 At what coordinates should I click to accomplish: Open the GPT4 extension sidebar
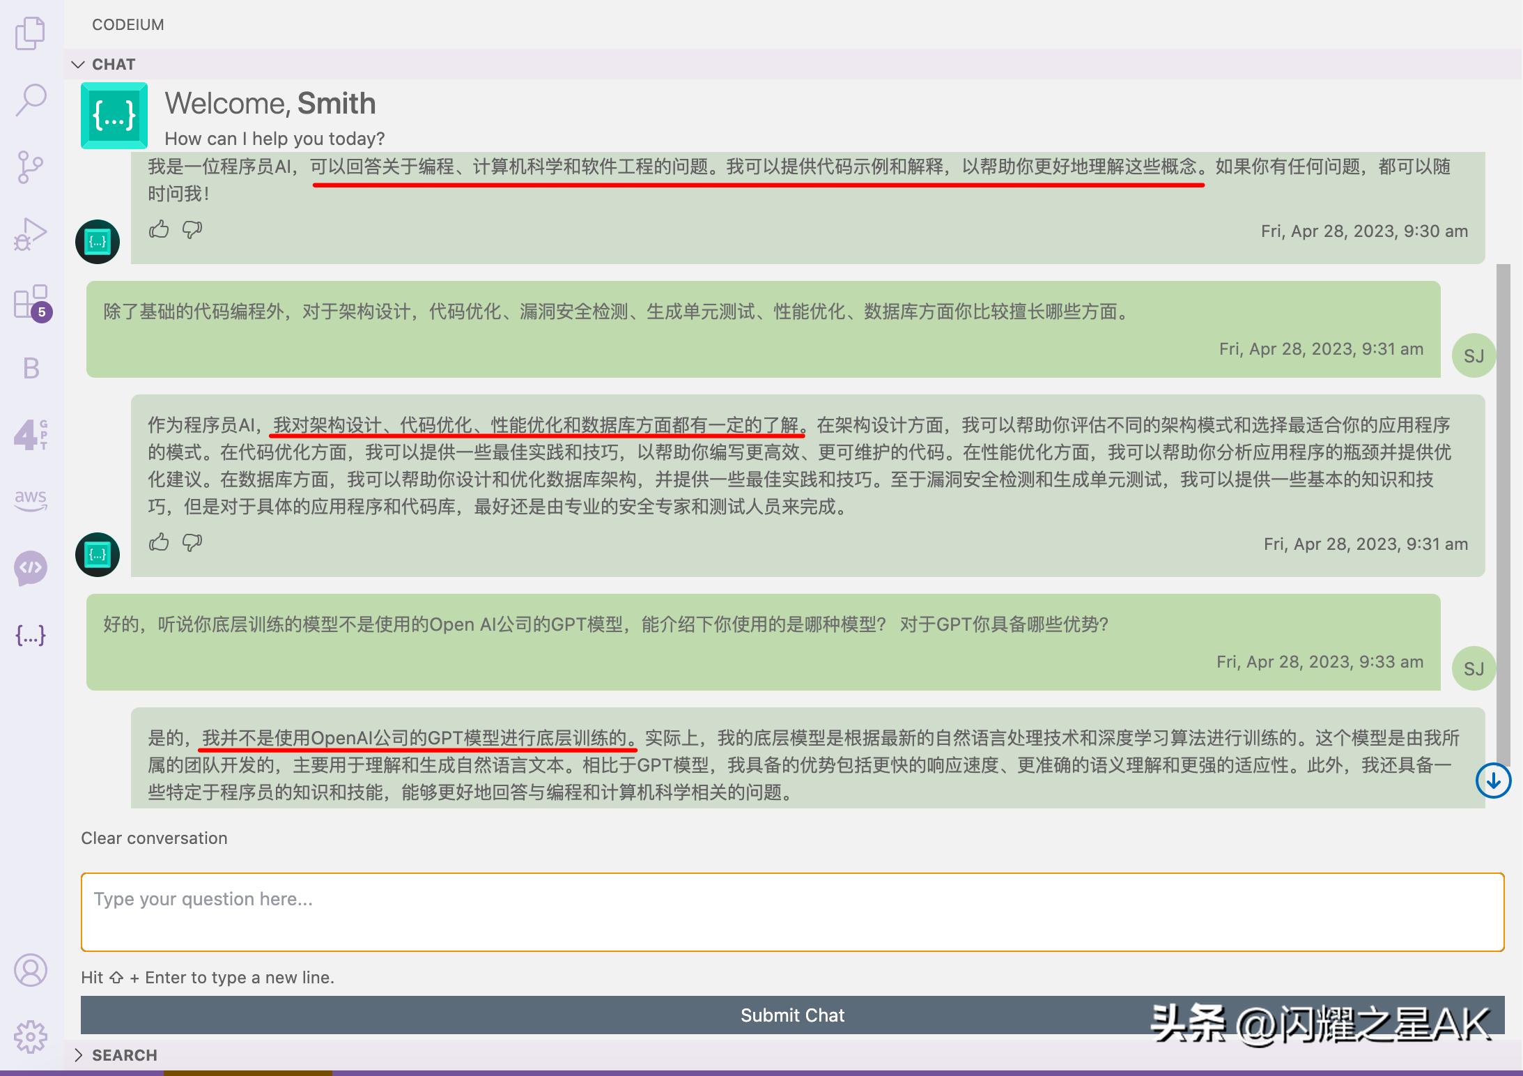[x=31, y=434]
